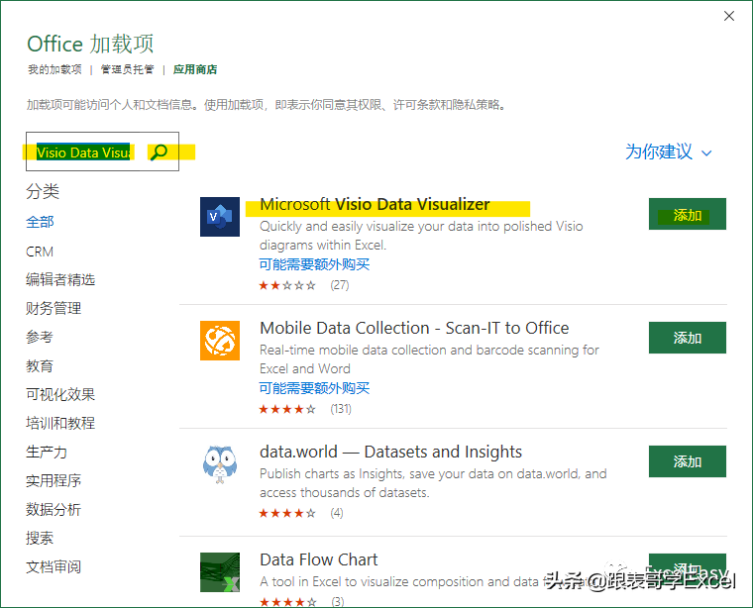Select the 编辑者精选 category
This screenshot has height=608, width=753.
pyautogui.click(x=60, y=280)
